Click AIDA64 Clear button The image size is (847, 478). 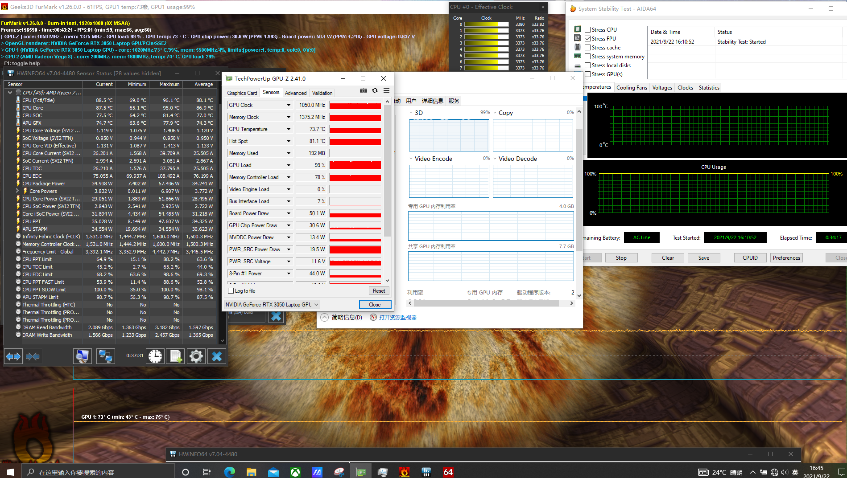(668, 258)
